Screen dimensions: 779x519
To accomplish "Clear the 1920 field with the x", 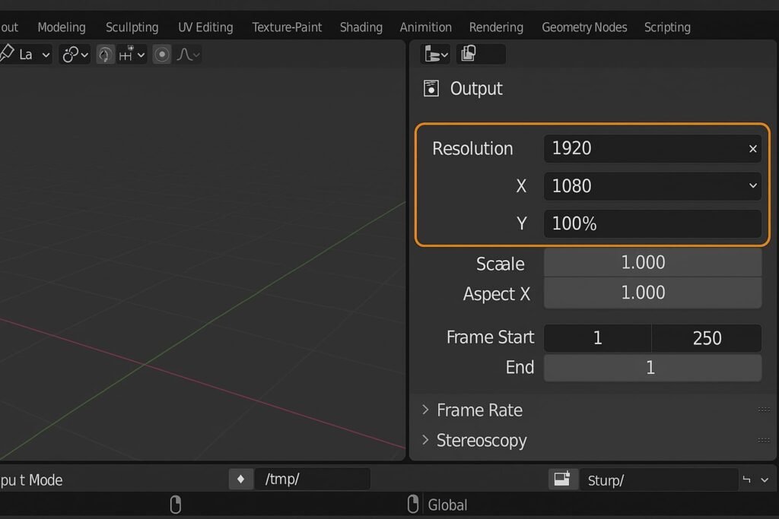I will [x=752, y=148].
